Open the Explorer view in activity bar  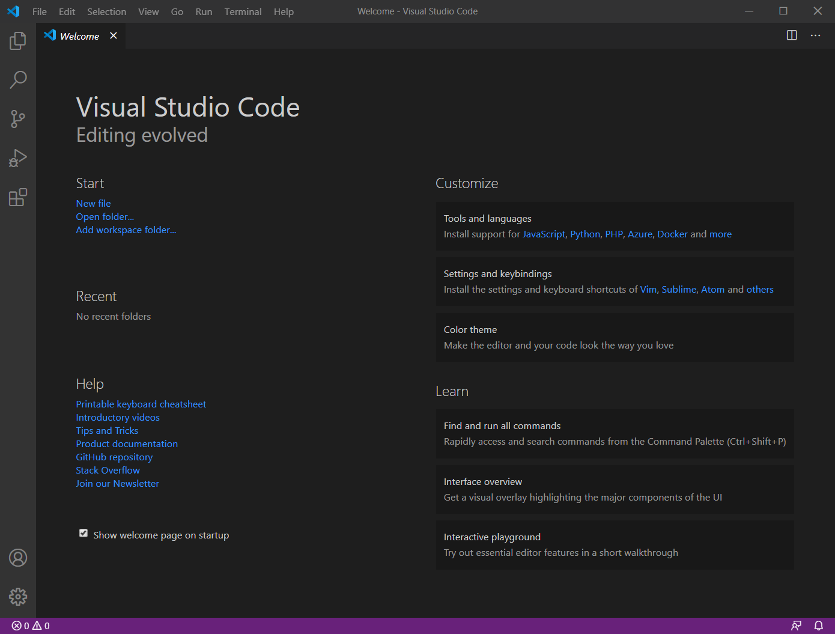[18, 41]
